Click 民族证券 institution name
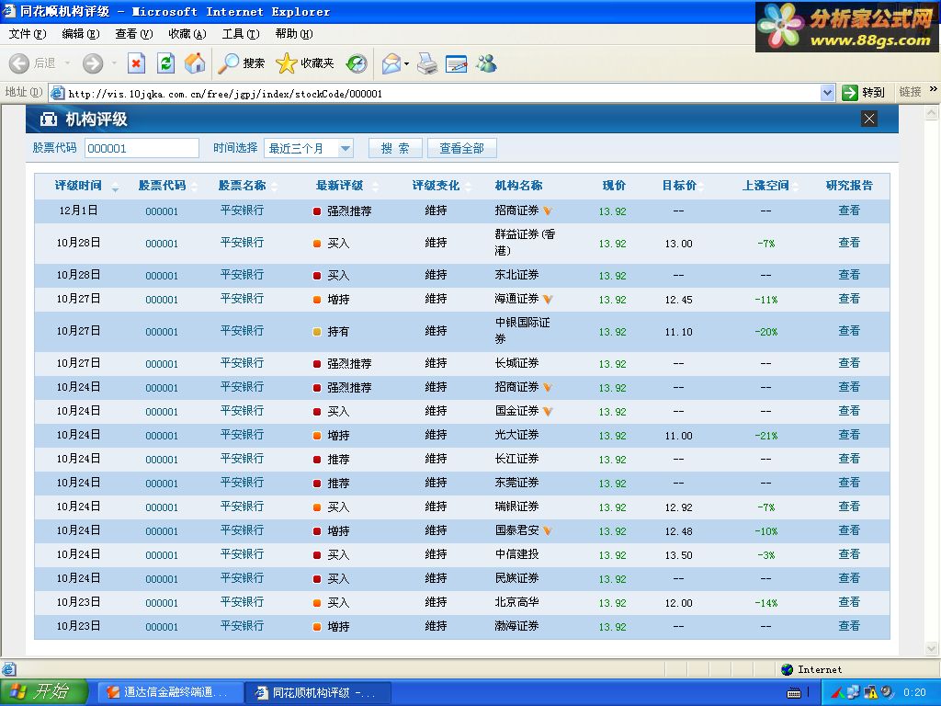 pos(516,578)
